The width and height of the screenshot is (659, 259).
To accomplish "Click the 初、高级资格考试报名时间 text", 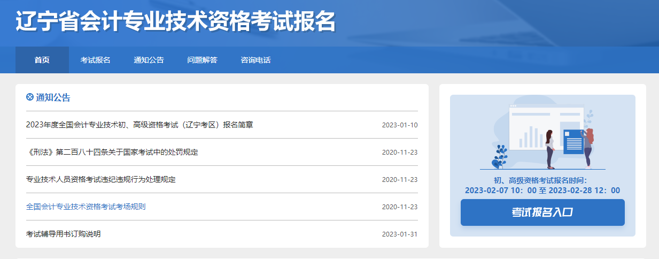I will (542, 181).
